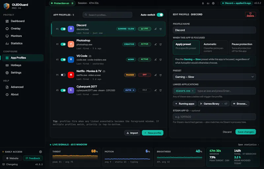Open About in sidebar
Image resolution: width=264 pixels, height=169 pixels.
22,95
